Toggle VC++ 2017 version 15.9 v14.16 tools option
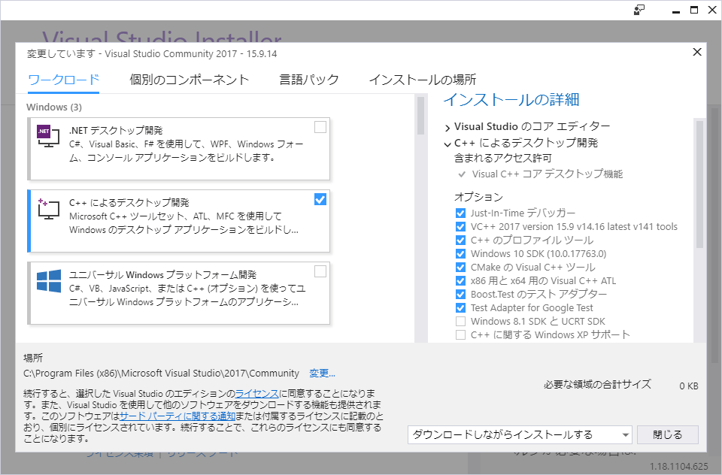Image resolution: width=722 pixels, height=475 pixels. pyautogui.click(x=460, y=226)
